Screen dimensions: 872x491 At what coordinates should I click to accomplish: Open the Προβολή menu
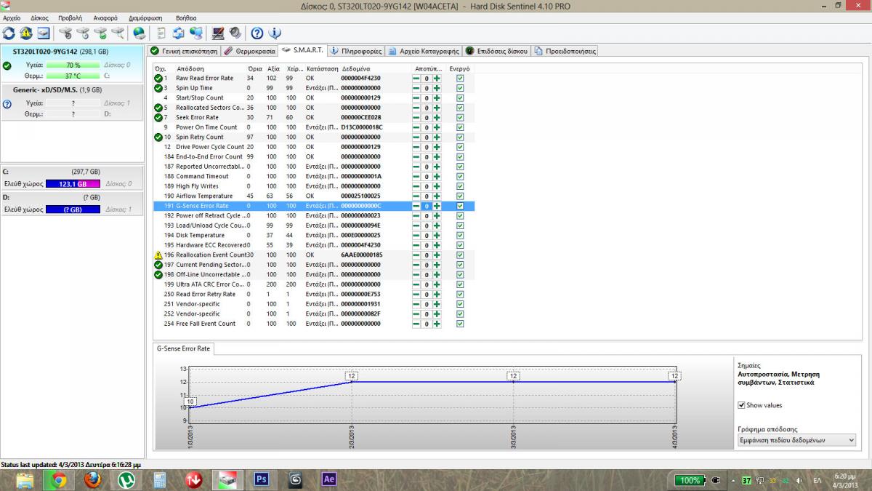(70, 17)
